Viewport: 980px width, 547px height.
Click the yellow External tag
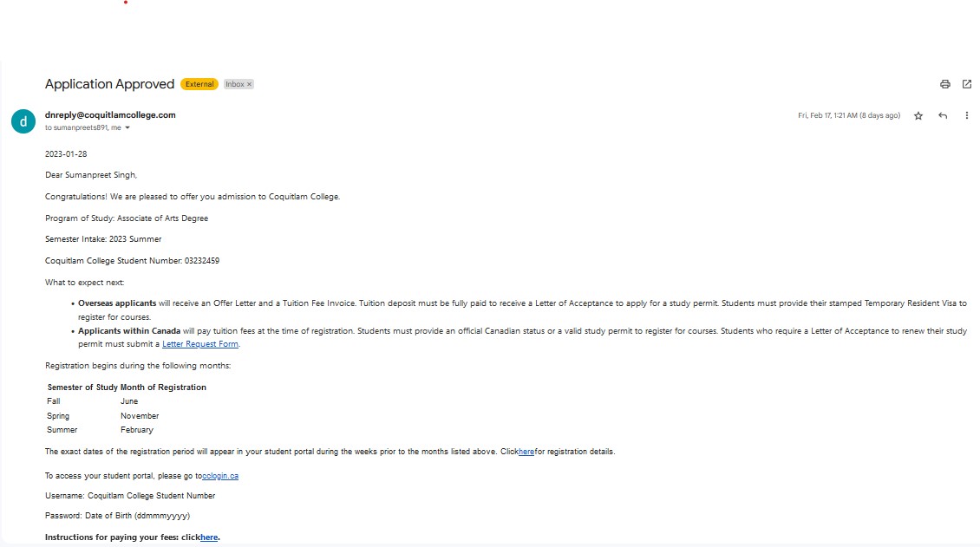click(199, 84)
